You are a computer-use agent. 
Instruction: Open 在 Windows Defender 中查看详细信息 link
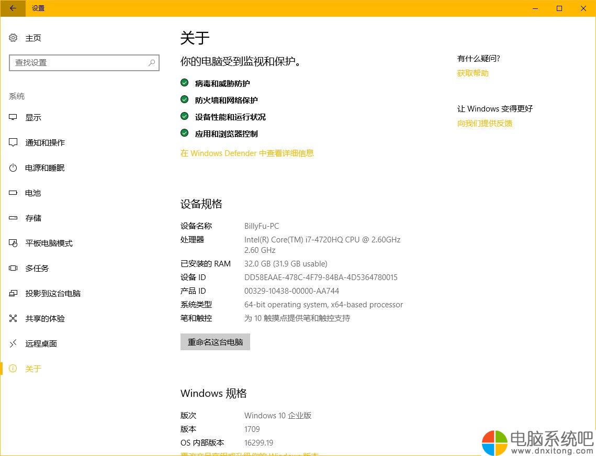[247, 153]
